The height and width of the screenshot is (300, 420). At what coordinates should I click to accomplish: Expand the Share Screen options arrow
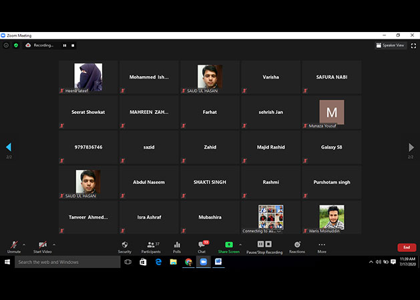click(239, 244)
